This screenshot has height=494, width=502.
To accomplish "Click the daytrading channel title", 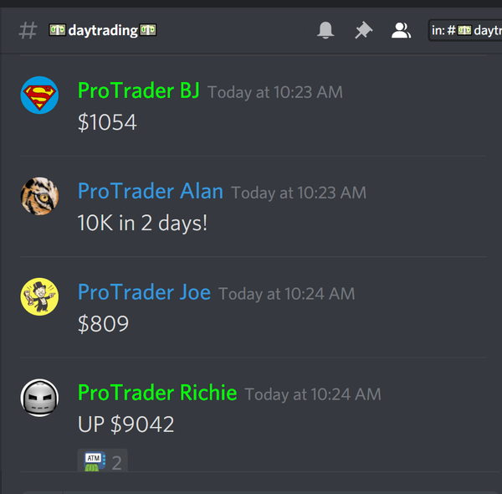I will coord(103,30).
